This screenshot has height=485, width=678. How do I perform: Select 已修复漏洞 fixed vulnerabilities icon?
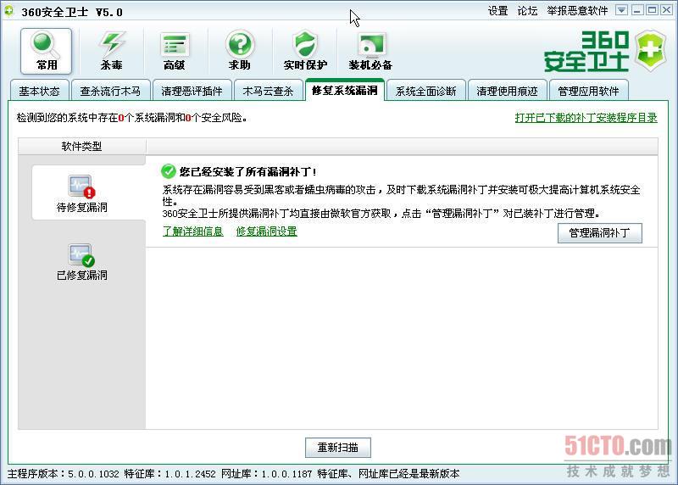[x=81, y=261]
